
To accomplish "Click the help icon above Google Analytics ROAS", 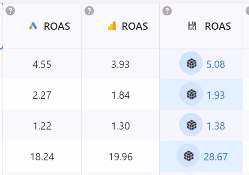I will tap(89, 11).
